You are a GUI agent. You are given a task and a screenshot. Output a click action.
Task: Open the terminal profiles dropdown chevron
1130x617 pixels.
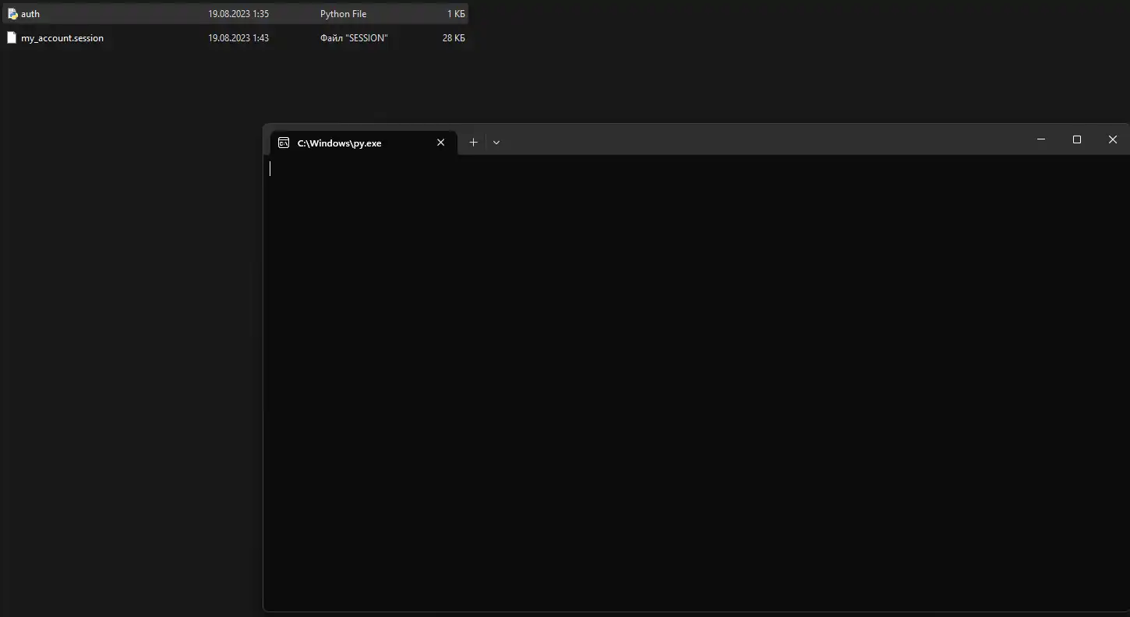pyautogui.click(x=496, y=143)
